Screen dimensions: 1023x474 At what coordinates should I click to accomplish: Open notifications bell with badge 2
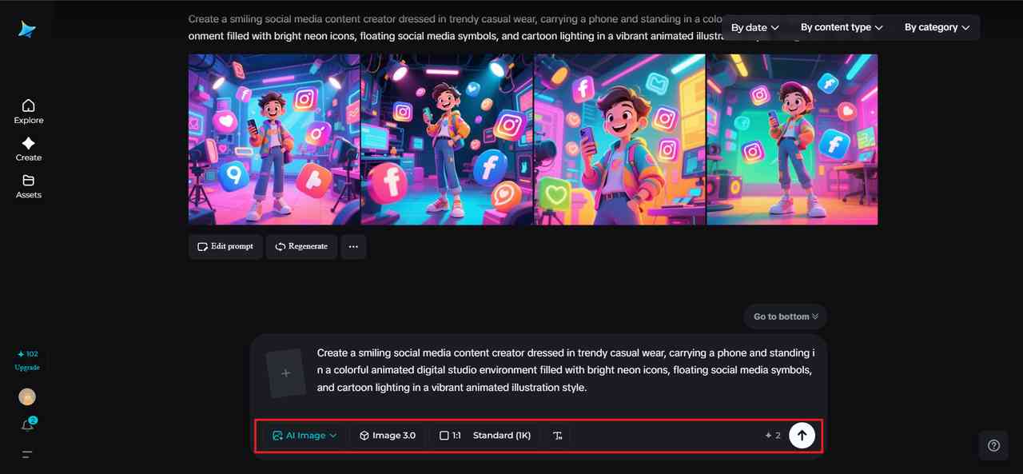pyautogui.click(x=27, y=425)
